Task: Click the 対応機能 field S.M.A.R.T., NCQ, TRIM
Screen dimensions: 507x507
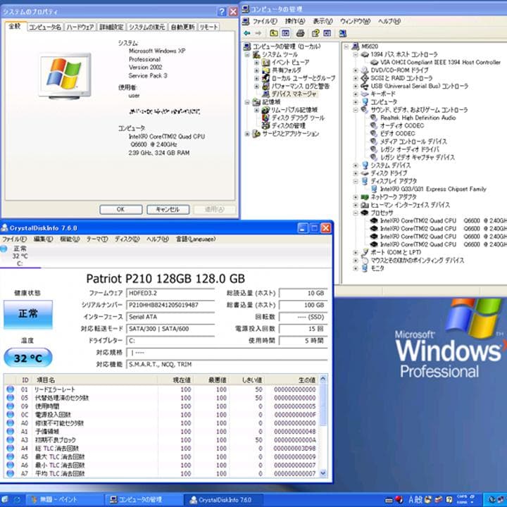Action: (227, 365)
